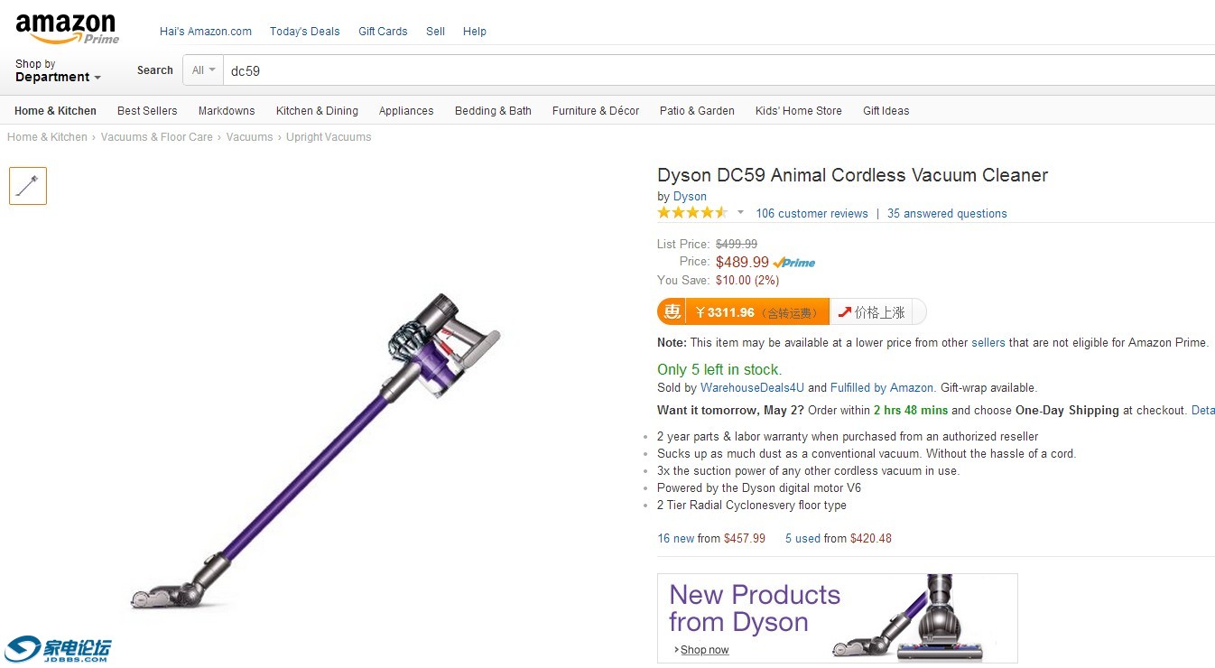Viewport: 1215px width, 668px height.
Task: Open the star rating breakdown dropdown arrow
Action: click(740, 212)
